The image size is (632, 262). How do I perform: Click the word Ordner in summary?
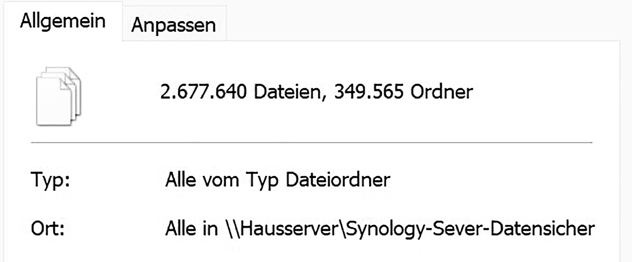tap(441, 93)
